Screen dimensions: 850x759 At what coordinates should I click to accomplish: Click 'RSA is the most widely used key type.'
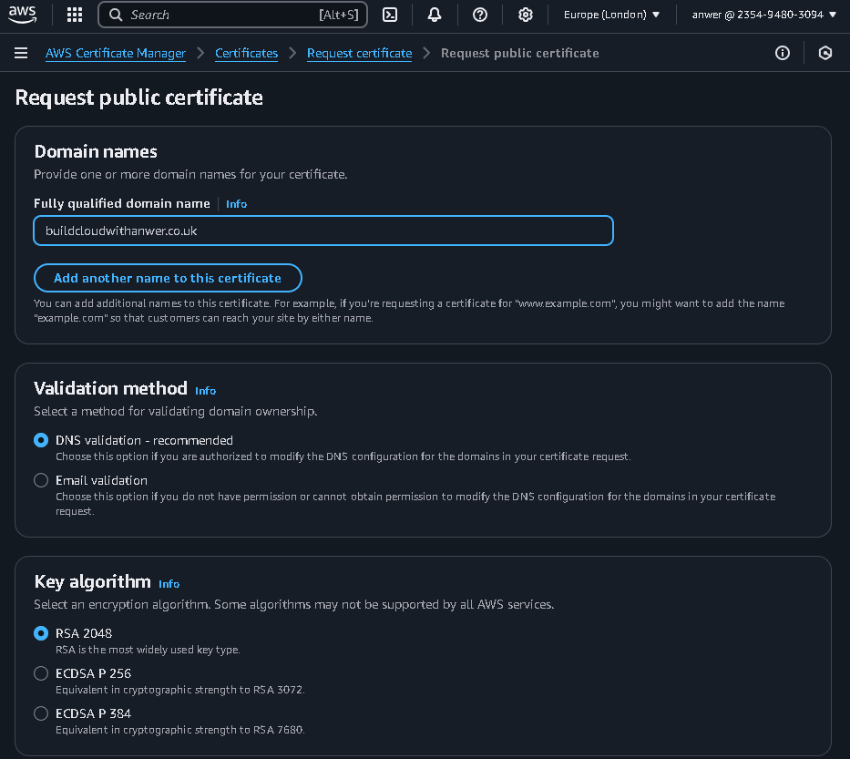148,650
